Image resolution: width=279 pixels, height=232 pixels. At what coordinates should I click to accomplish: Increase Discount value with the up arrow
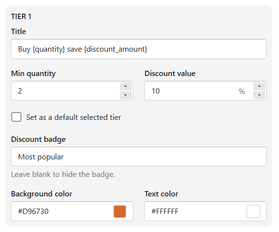(x=259, y=86)
